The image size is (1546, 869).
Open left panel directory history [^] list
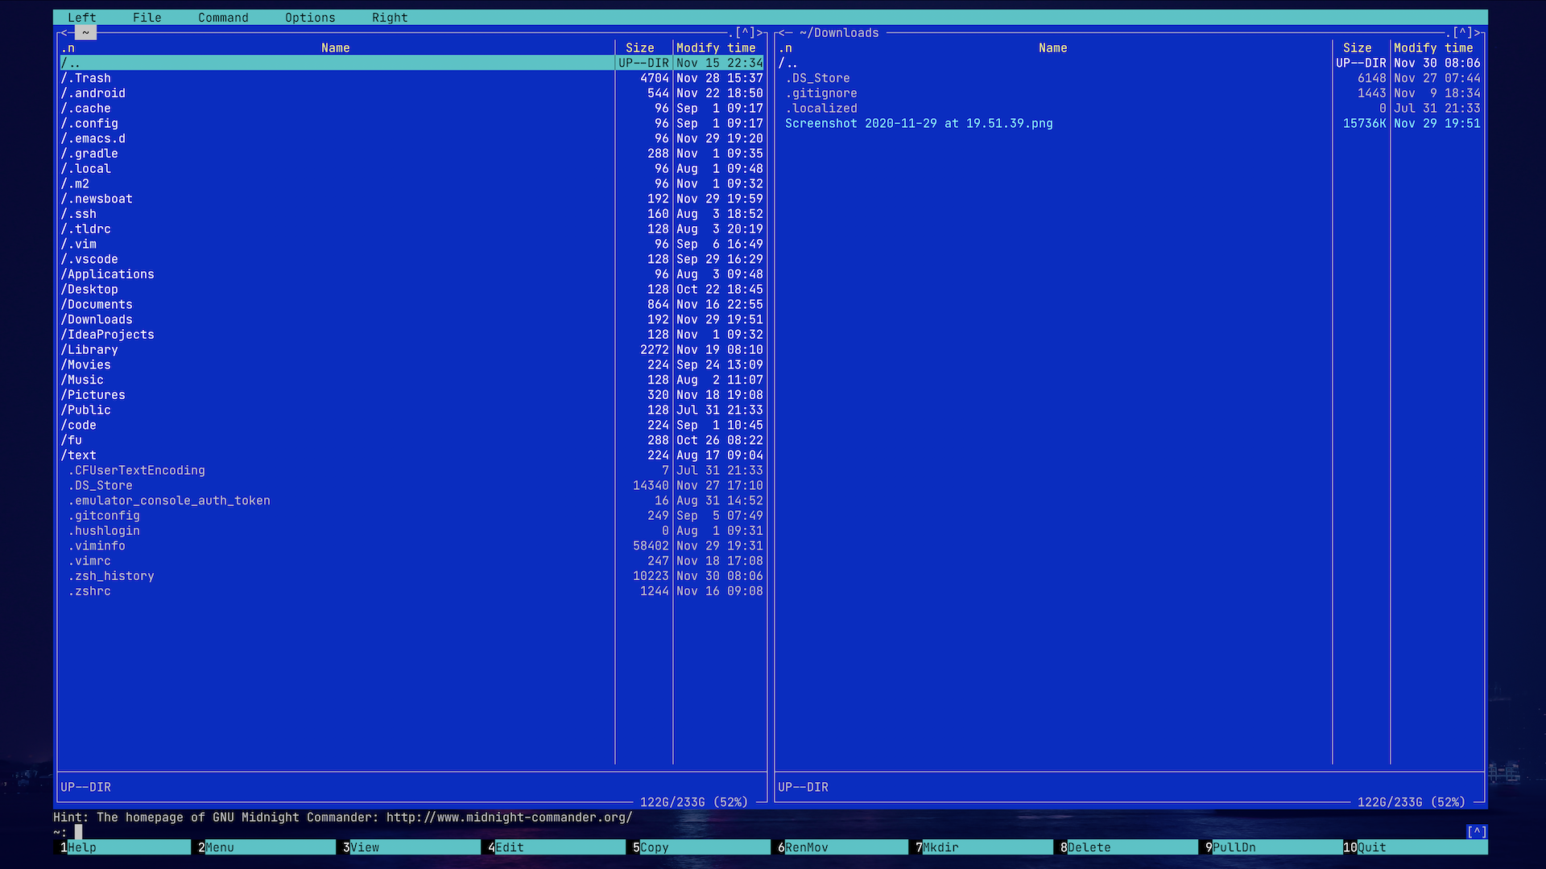746,33
